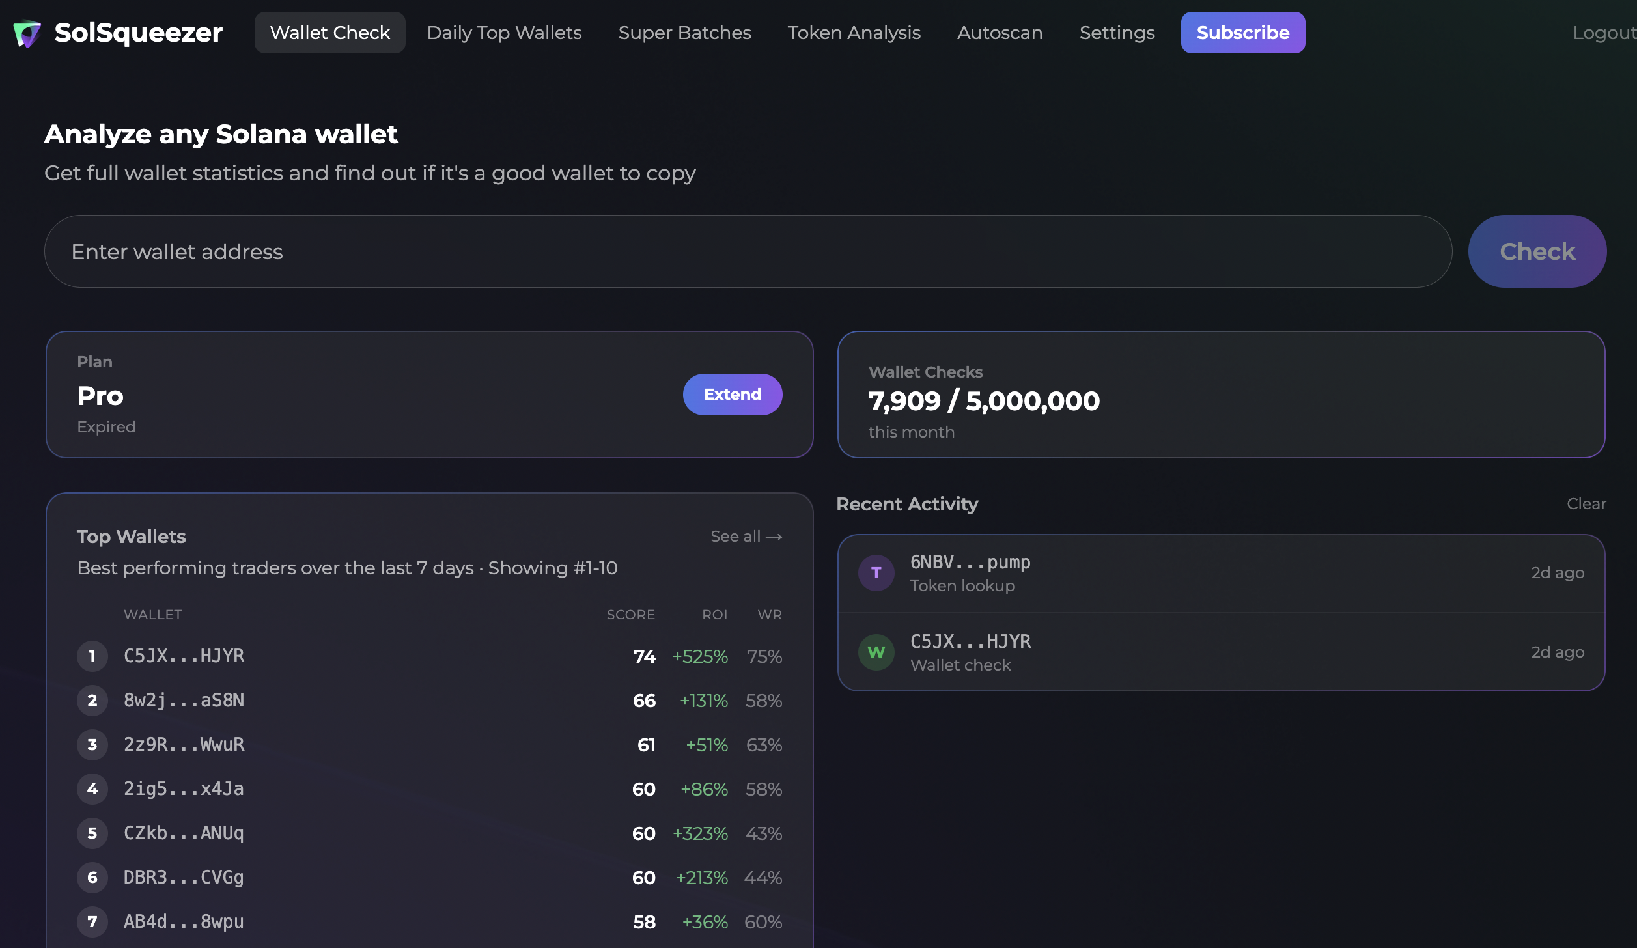Select rank badge 5 in Top Wallets
The width and height of the screenshot is (1637, 948).
(x=92, y=833)
